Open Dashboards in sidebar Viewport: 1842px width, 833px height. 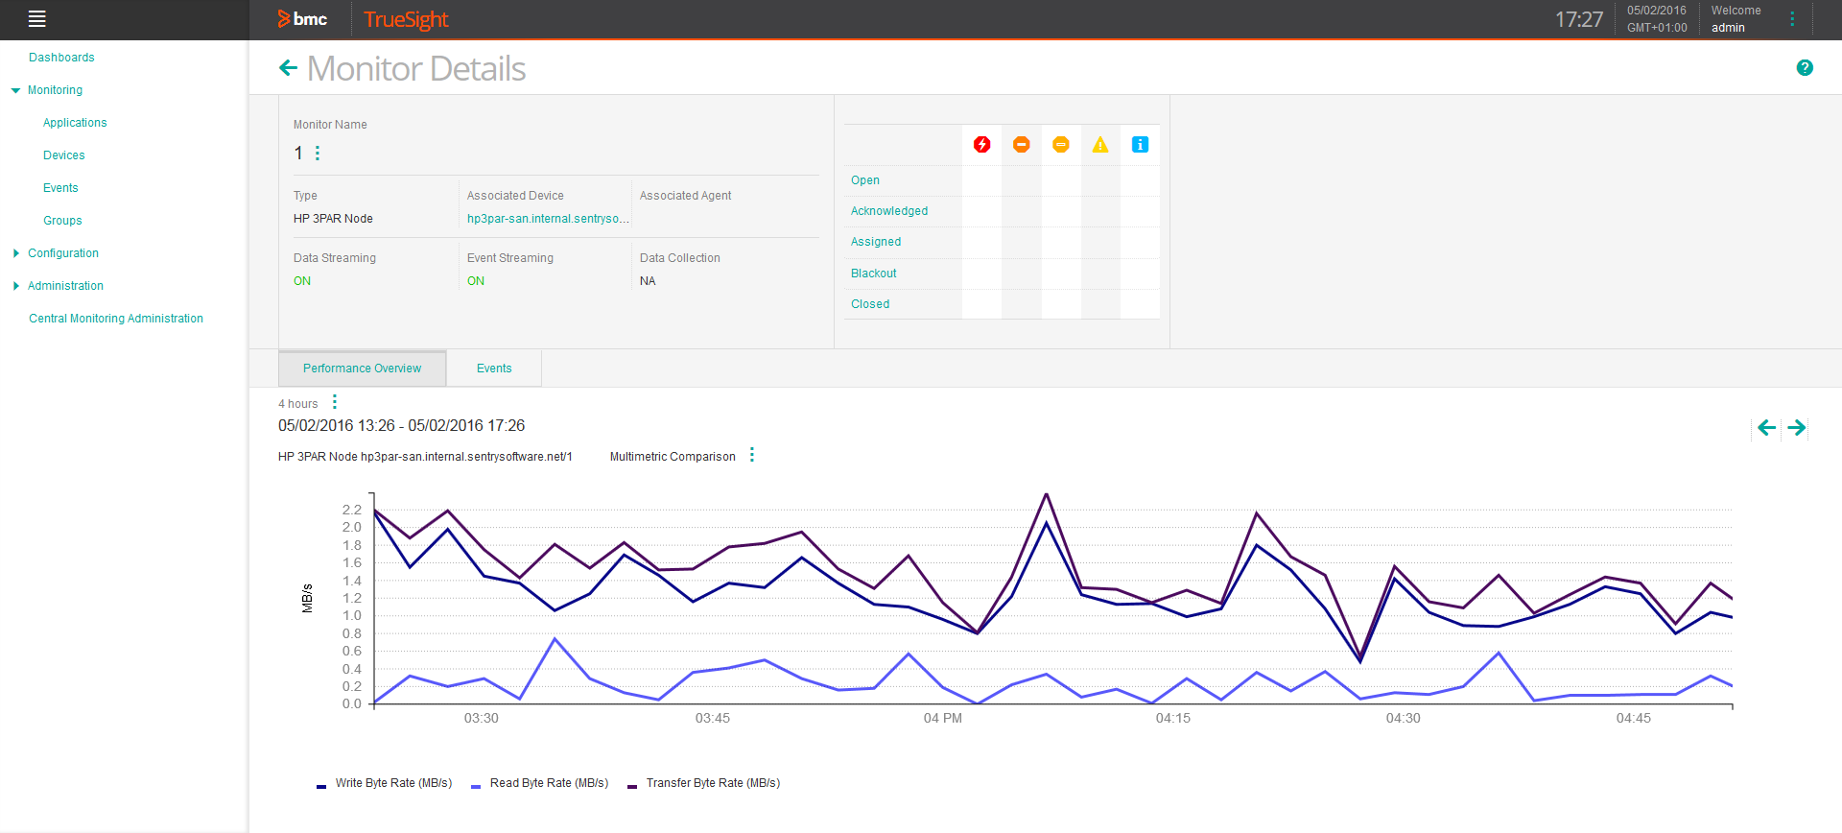(x=61, y=58)
